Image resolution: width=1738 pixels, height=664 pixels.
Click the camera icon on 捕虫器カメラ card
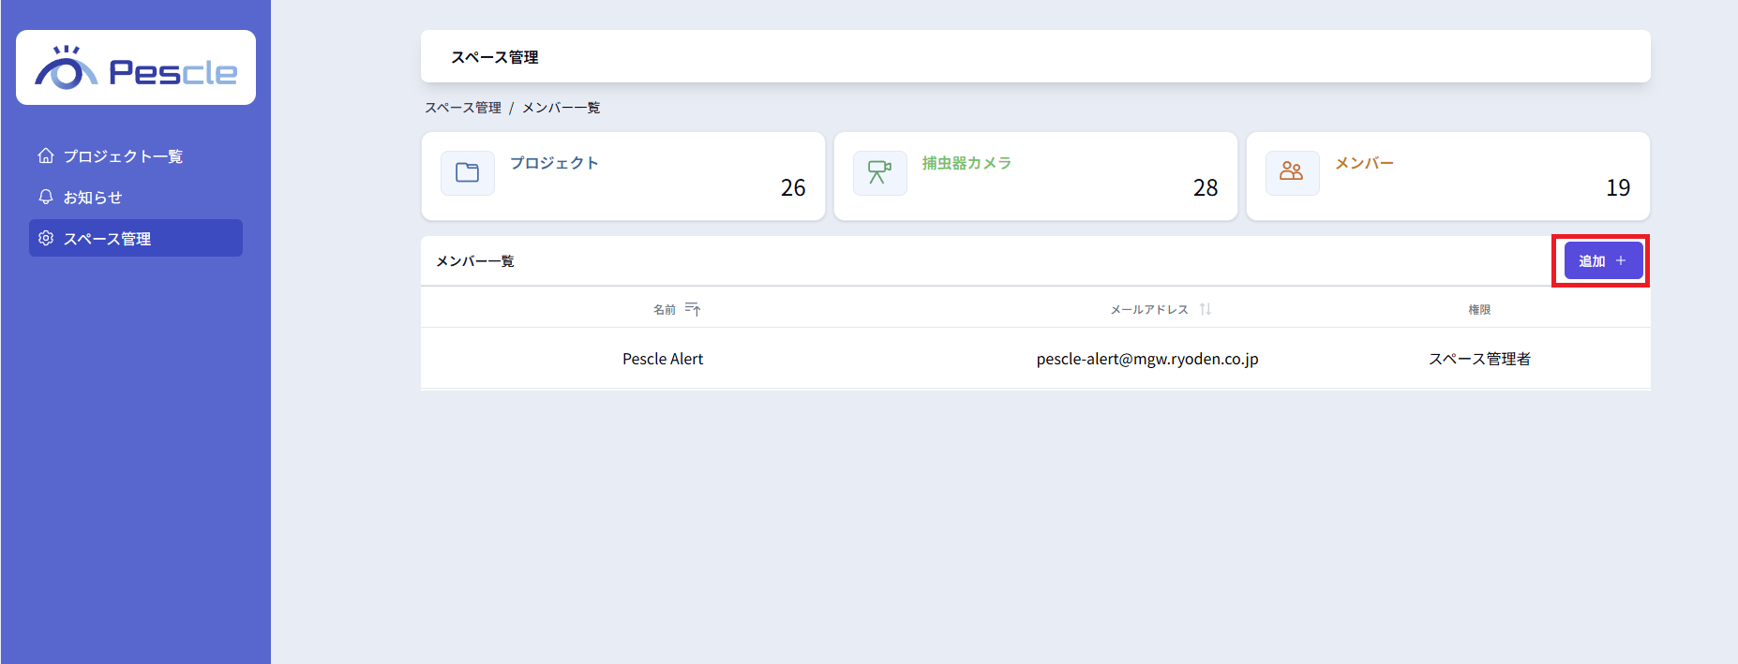click(x=879, y=173)
